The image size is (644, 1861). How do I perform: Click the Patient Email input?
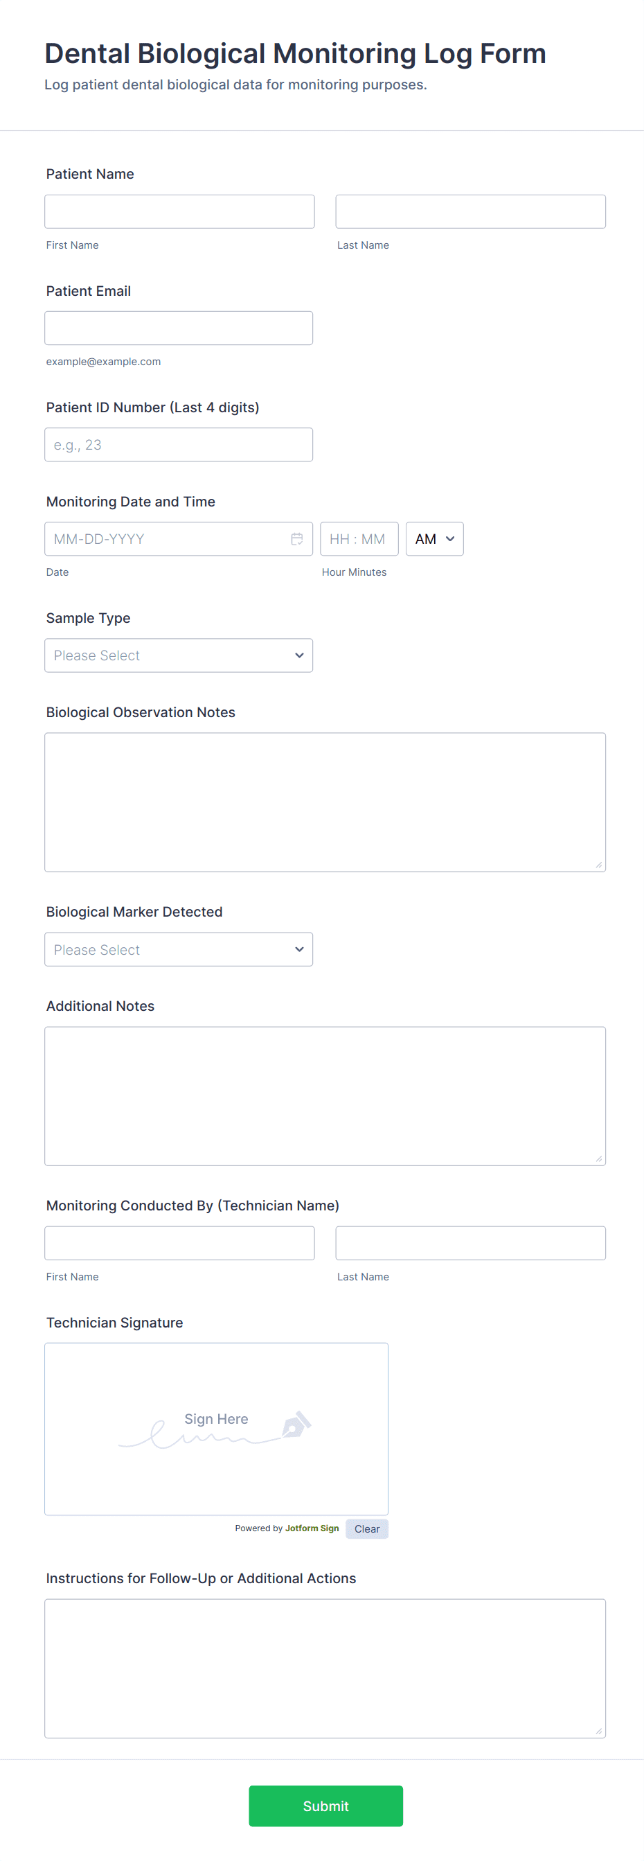179,328
